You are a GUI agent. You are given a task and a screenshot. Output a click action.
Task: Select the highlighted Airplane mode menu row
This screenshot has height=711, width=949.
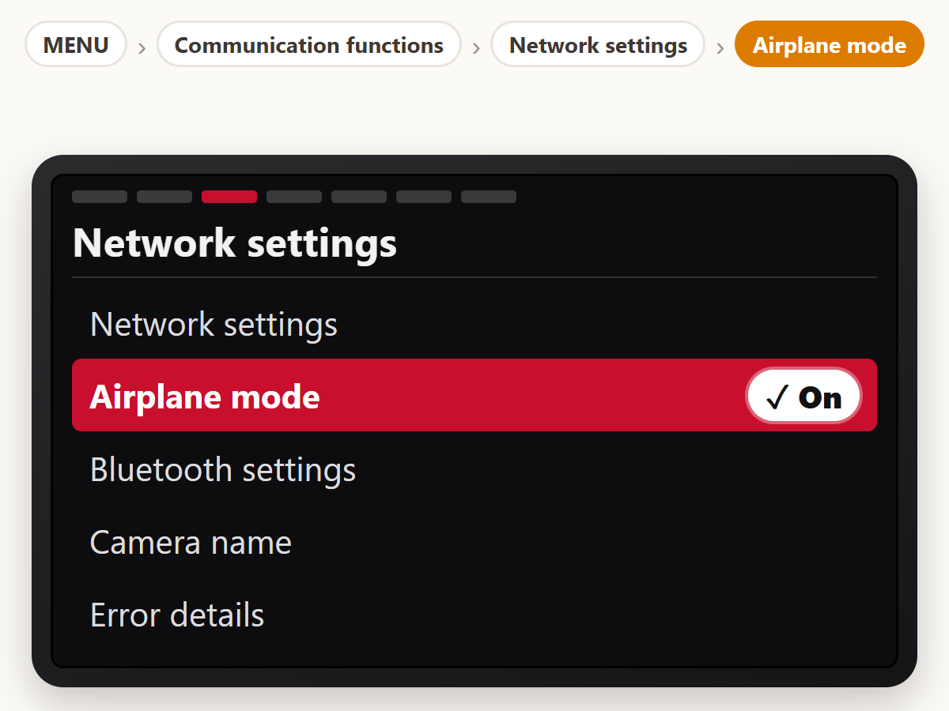(x=475, y=396)
